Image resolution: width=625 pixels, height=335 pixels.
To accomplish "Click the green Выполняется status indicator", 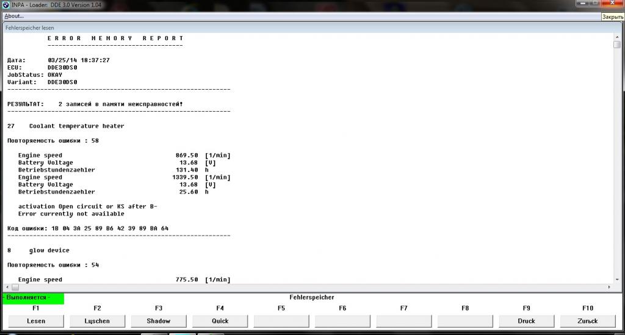I will (33, 298).
